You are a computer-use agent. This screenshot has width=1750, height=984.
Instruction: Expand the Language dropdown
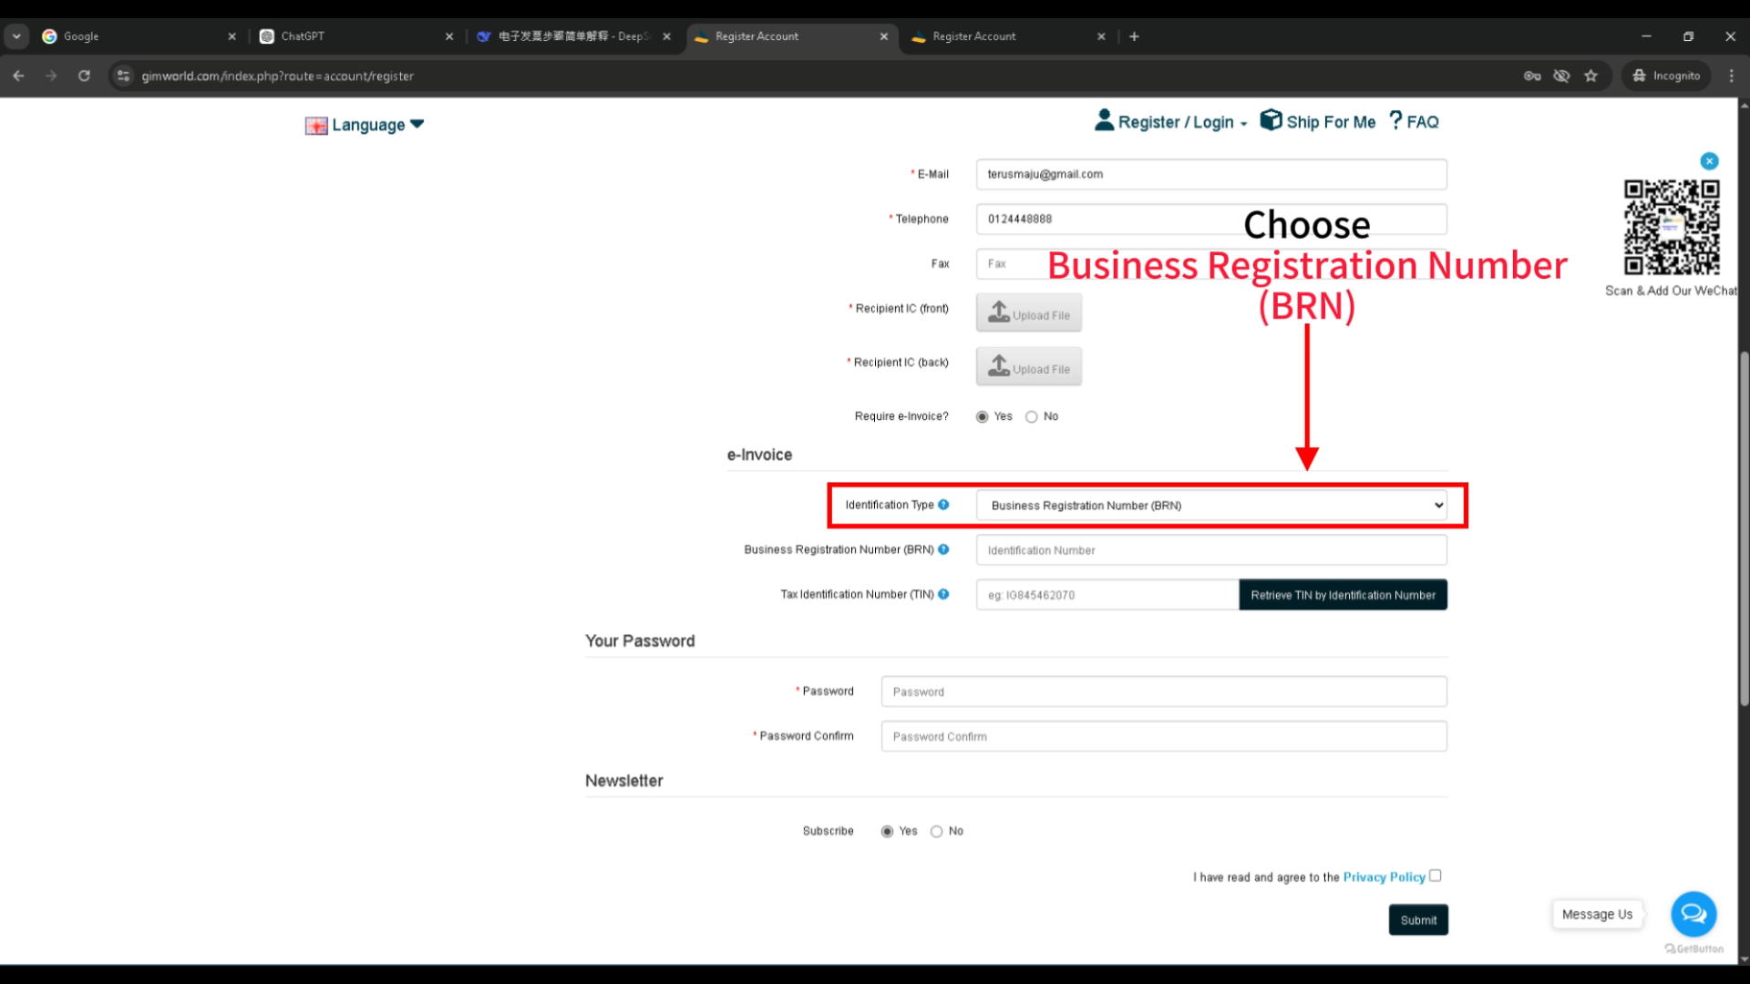coord(366,125)
